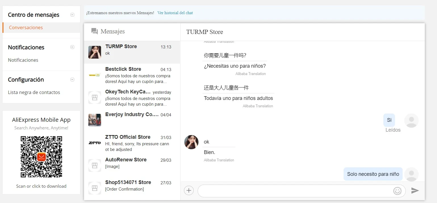Open Notificaciones sidebar link
This screenshot has width=437, height=203.
(23, 60)
